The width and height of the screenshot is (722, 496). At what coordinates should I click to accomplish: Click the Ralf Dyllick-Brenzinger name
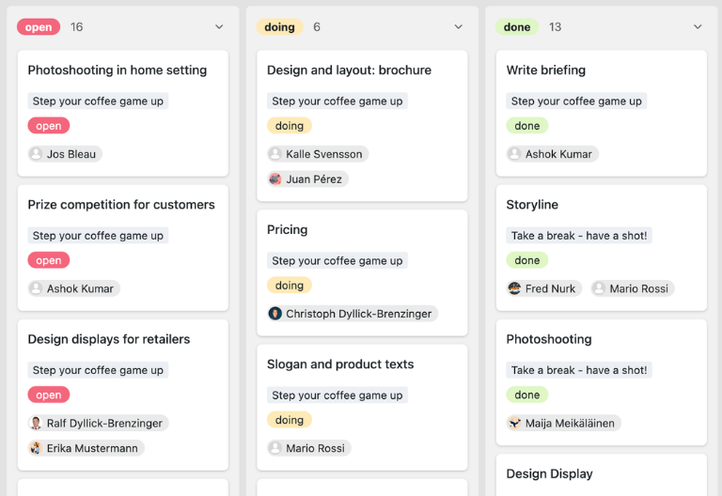pyautogui.click(x=104, y=424)
